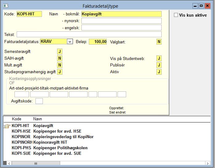215x168 pixels.
Task: Click the Kode field KOPI-HIT
Action: tap(29, 14)
